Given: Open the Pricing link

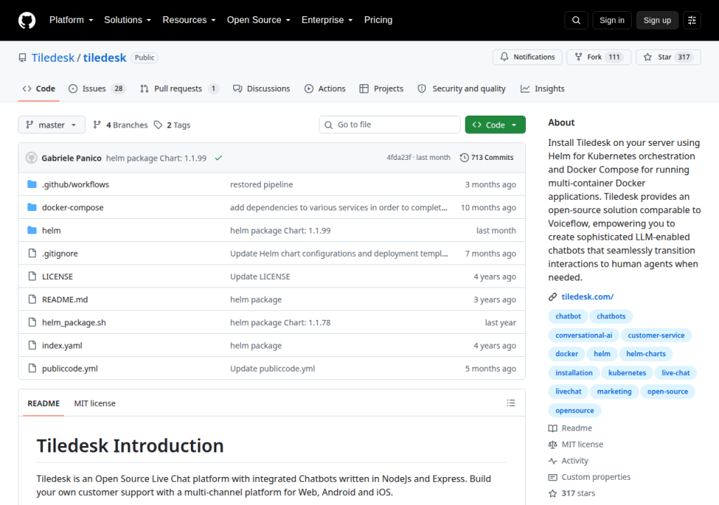Looking at the screenshot, I should 378,20.
